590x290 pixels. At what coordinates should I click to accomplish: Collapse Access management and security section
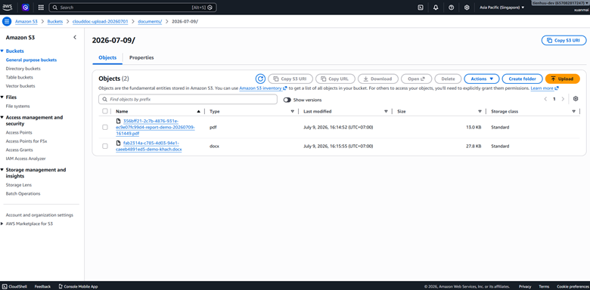[2, 118]
